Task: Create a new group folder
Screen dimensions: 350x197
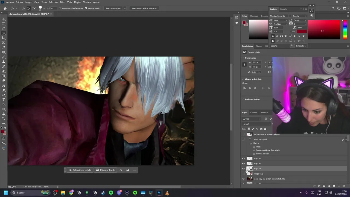Action: pyautogui.click(x=334, y=186)
